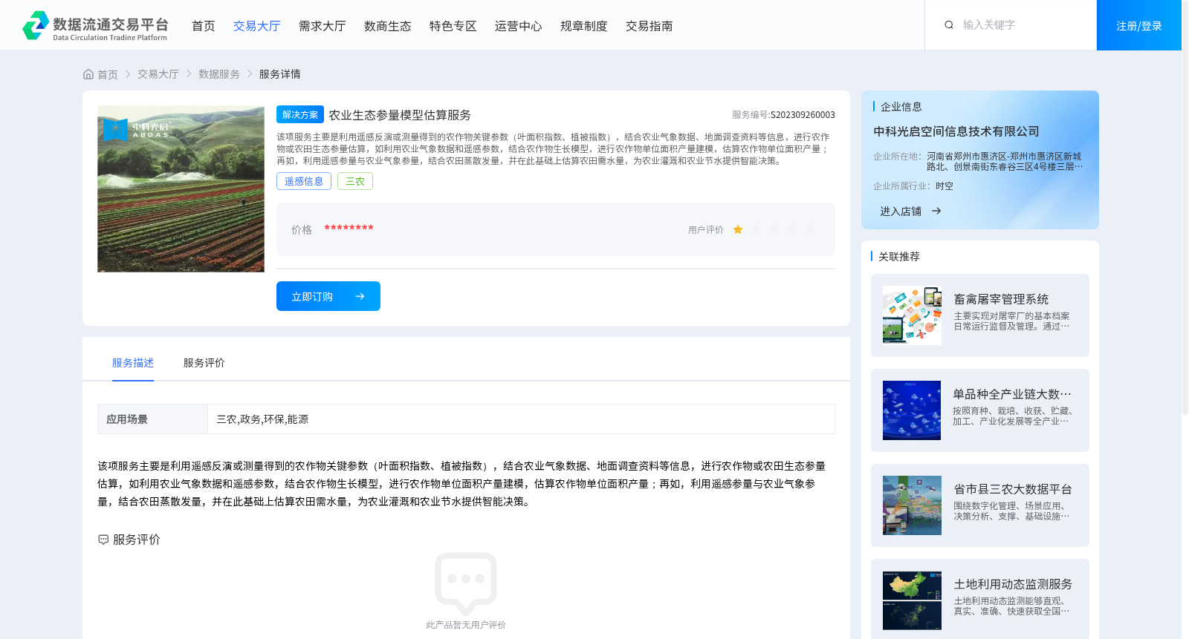Click the 土地利用动态监测服务 title
This screenshot has height=639, width=1189.
[1013, 584]
